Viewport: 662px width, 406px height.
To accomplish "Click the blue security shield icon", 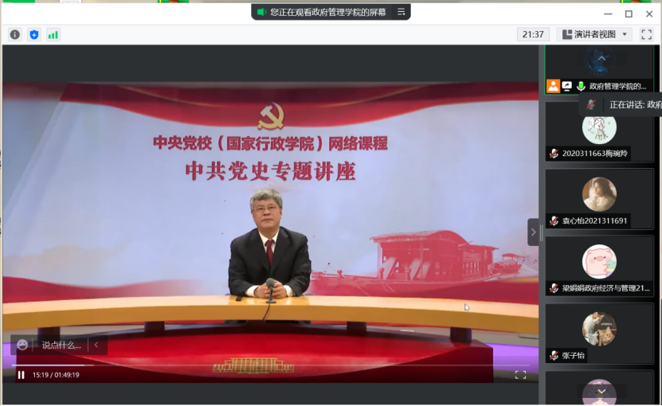I will [33, 34].
